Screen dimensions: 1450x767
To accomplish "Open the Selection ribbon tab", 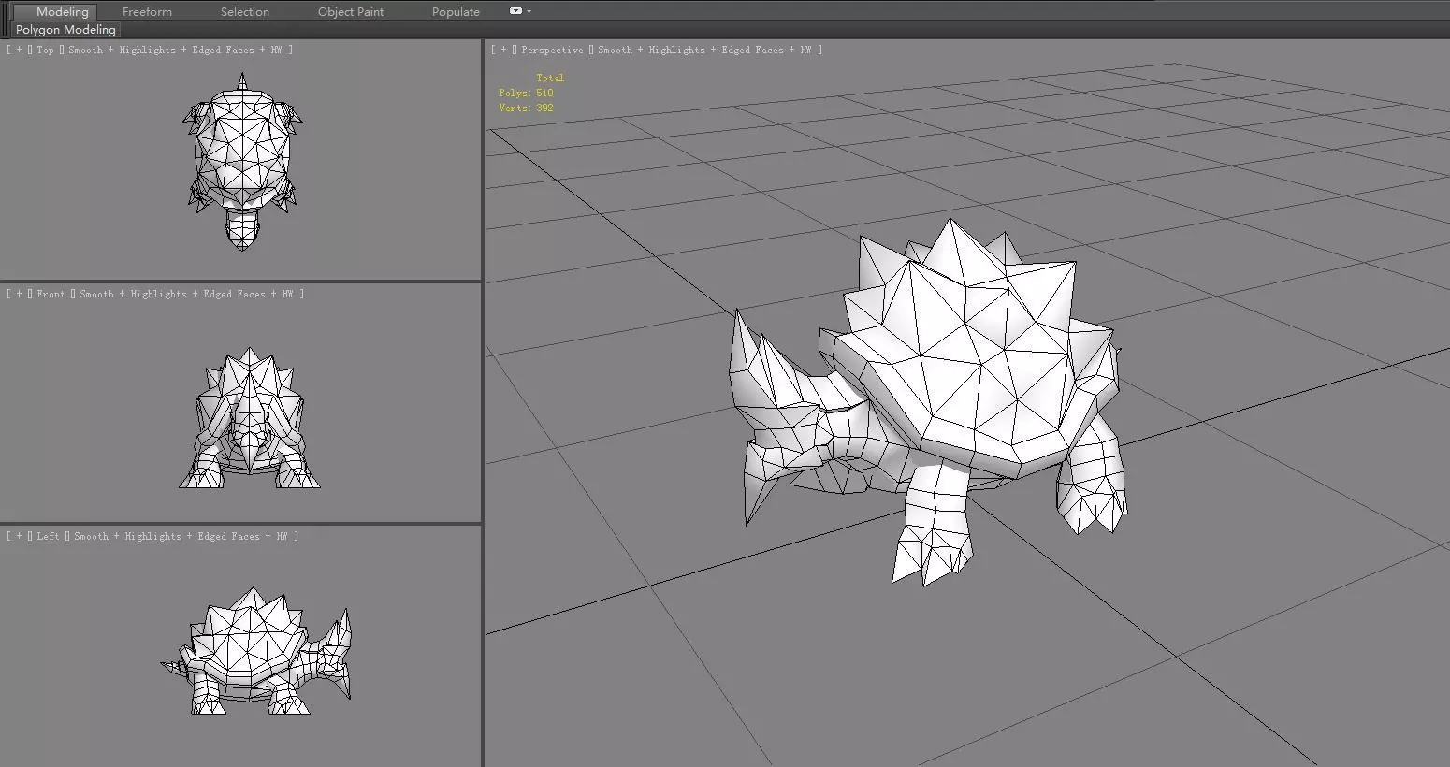I will 245,11.
